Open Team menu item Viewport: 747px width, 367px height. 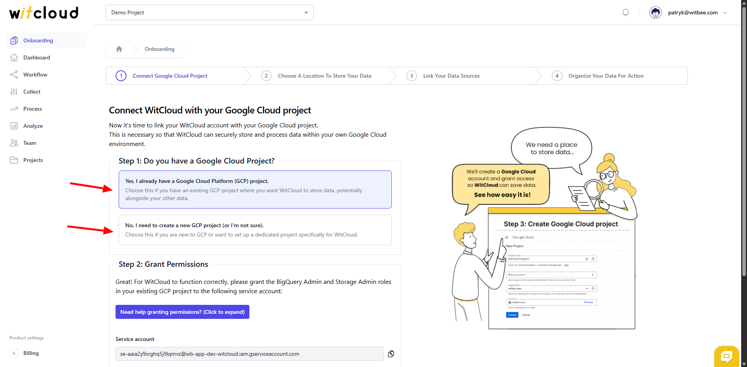click(x=47, y=143)
